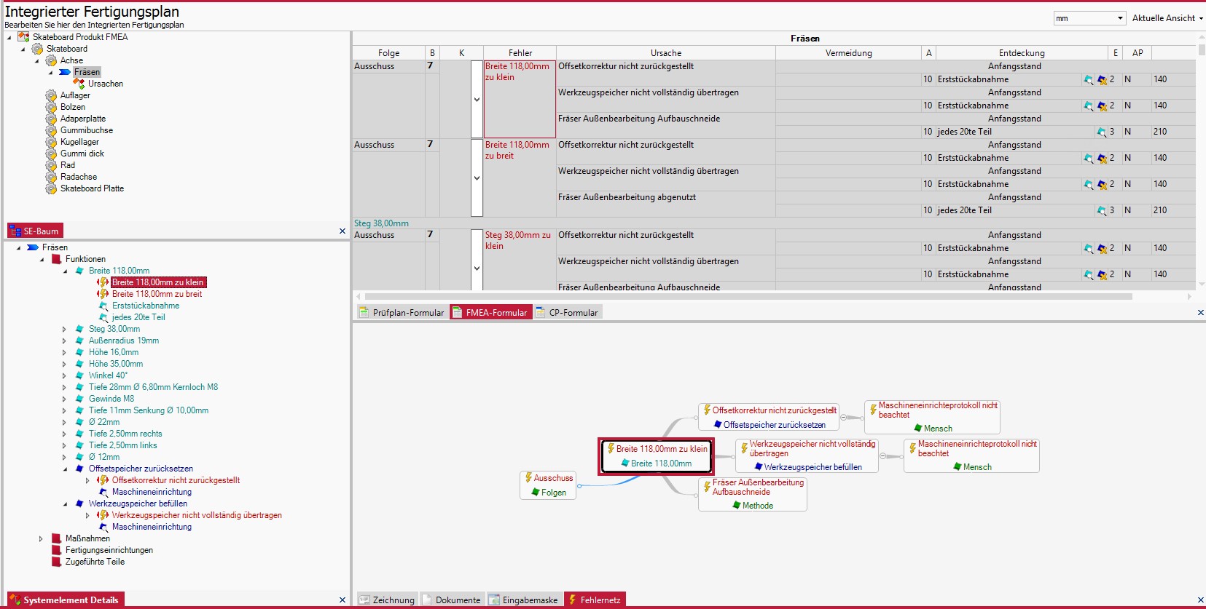This screenshot has width=1206, height=609.
Task: Click the green Methode icon in the network
Action: pyautogui.click(x=737, y=506)
